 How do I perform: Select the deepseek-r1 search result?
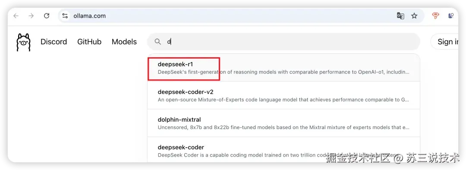[x=283, y=68]
